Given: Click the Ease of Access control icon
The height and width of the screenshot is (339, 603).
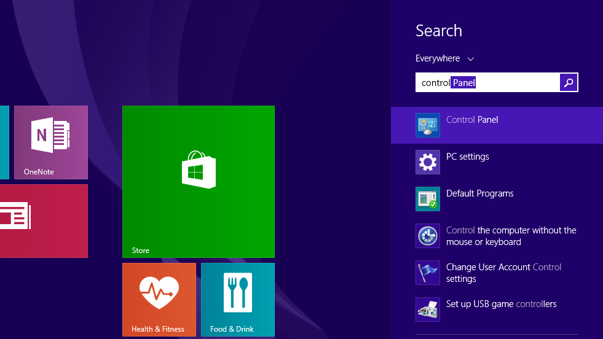Looking at the screenshot, I should (x=428, y=236).
